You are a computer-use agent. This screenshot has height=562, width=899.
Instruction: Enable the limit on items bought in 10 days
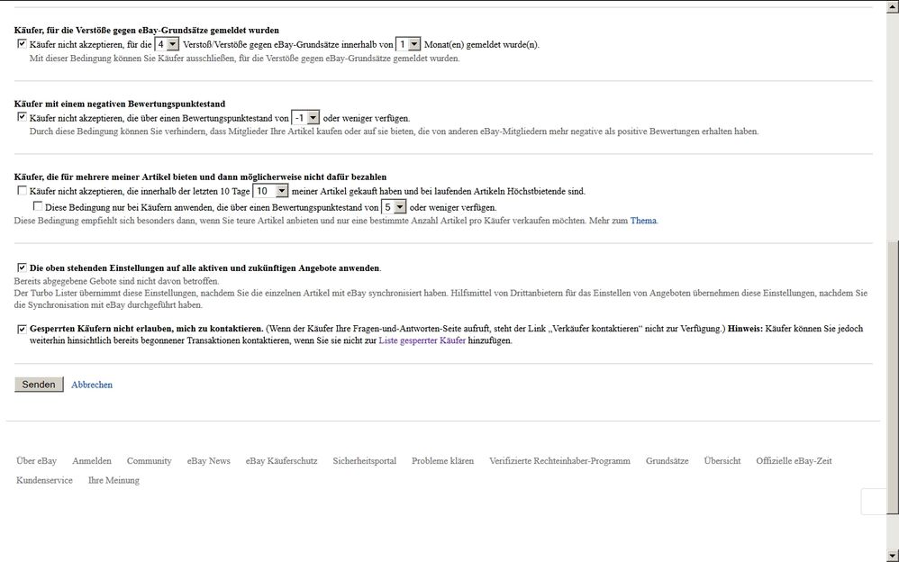(22, 191)
